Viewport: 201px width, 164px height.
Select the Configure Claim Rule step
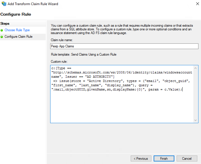coord(18,37)
